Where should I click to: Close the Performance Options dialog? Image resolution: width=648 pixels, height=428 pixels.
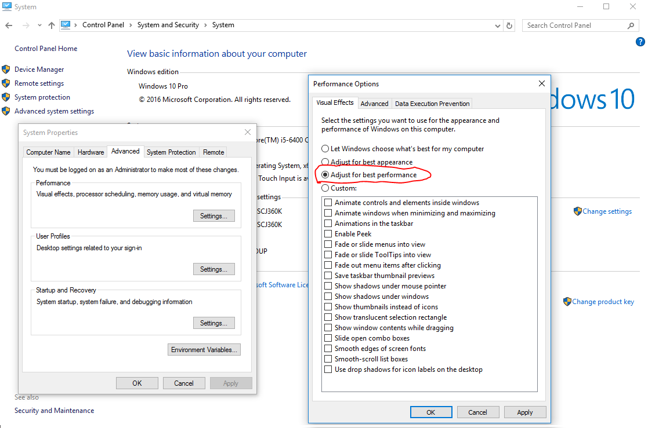[542, 84]
